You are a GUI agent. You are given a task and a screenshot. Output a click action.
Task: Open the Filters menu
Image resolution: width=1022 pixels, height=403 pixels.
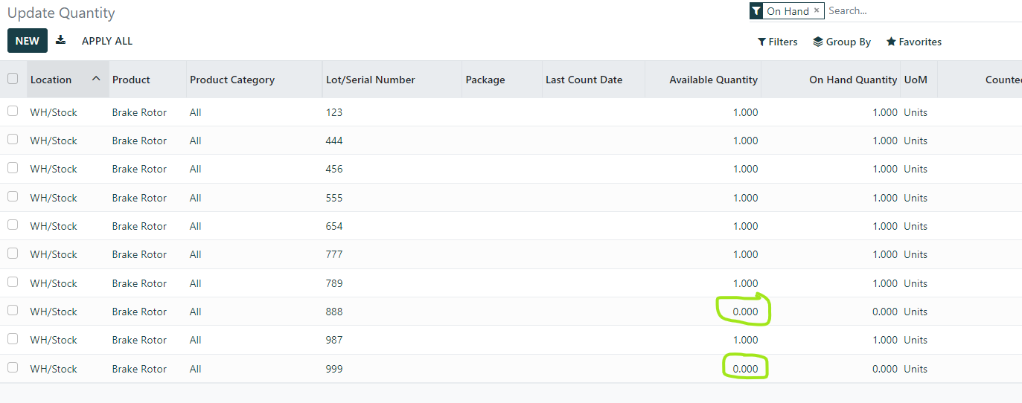(777, 42)
